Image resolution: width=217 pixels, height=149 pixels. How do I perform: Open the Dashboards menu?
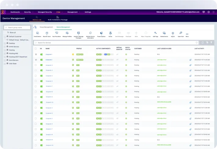[x=15, y=12]
